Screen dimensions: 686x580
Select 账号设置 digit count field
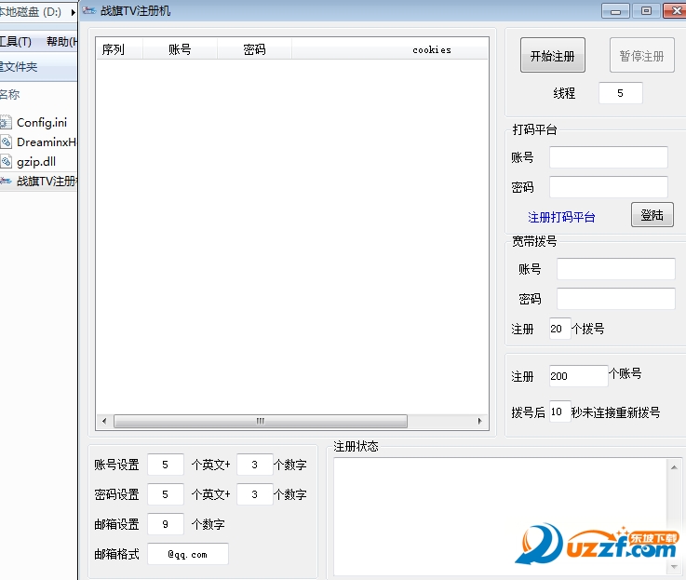pos(255,465)
